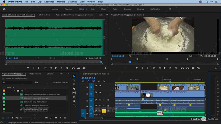Step forward one frame in Program monitor

pos(170,68)
